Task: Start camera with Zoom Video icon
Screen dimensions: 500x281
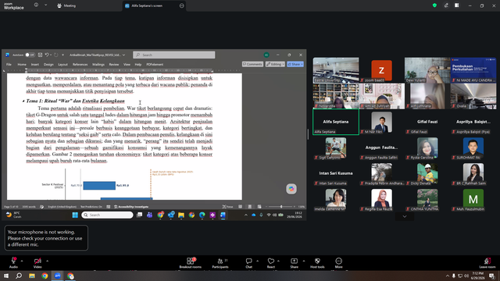Action: pos(37,262)
